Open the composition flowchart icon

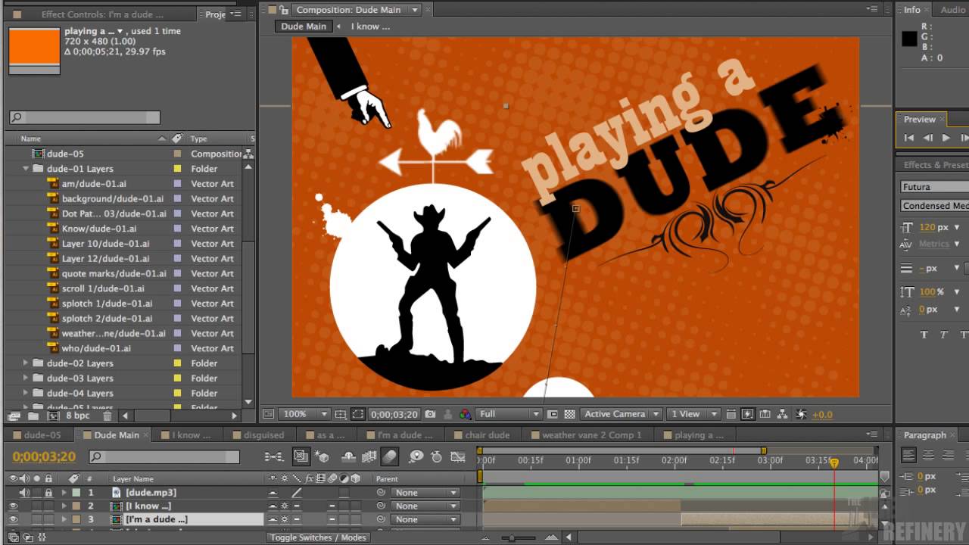(784, 414)
